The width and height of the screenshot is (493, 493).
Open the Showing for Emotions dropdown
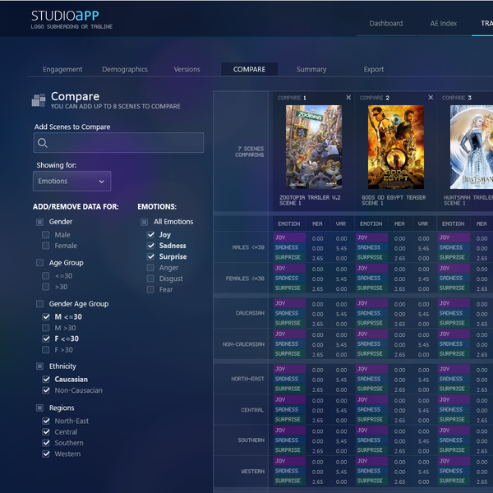[x=72, y=181]
